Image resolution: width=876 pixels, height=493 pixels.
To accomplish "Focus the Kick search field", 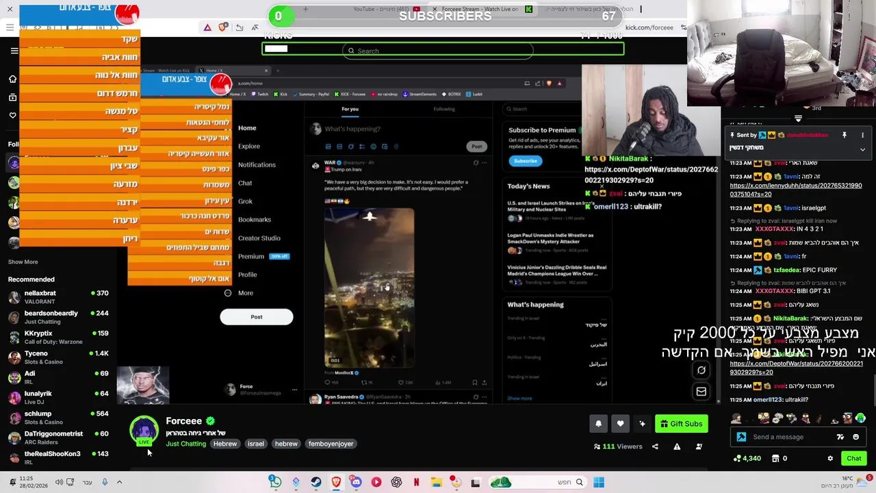I will point(438,51).
